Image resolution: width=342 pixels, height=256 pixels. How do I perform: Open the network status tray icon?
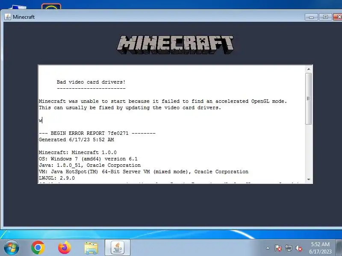click(x=289, y=248)
